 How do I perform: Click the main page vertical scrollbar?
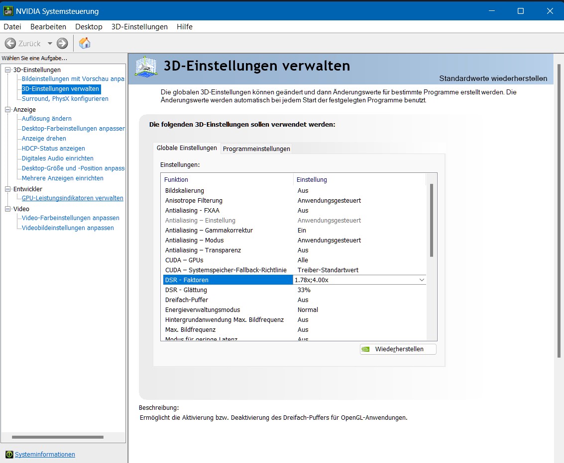click(559, 211)
